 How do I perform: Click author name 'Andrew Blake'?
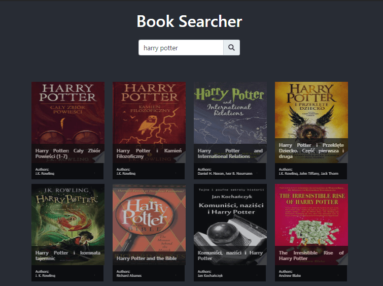[290, 276]
